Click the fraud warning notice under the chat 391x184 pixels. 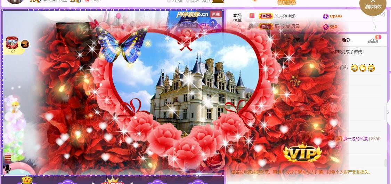(301, 172)
